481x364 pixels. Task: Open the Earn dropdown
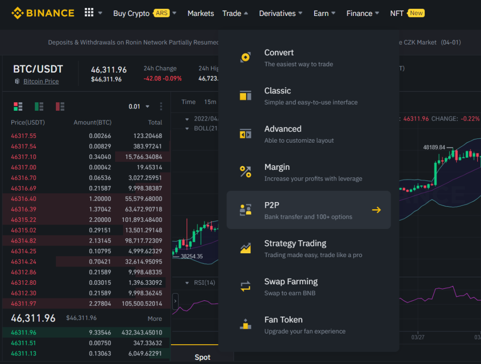pyautogui.click(x=334, y=13)
